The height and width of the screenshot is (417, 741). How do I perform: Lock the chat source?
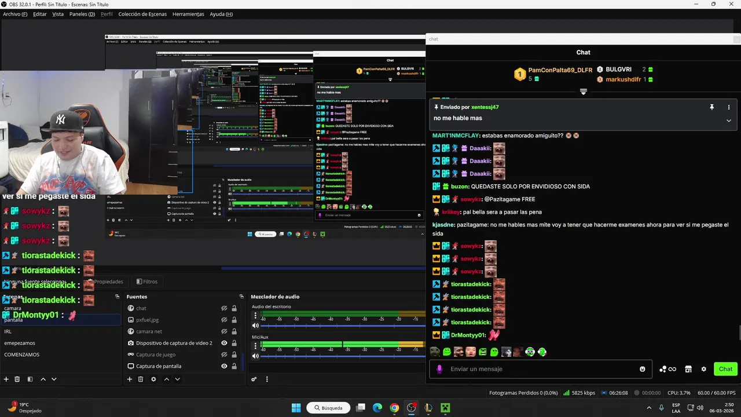click(234, 308)
